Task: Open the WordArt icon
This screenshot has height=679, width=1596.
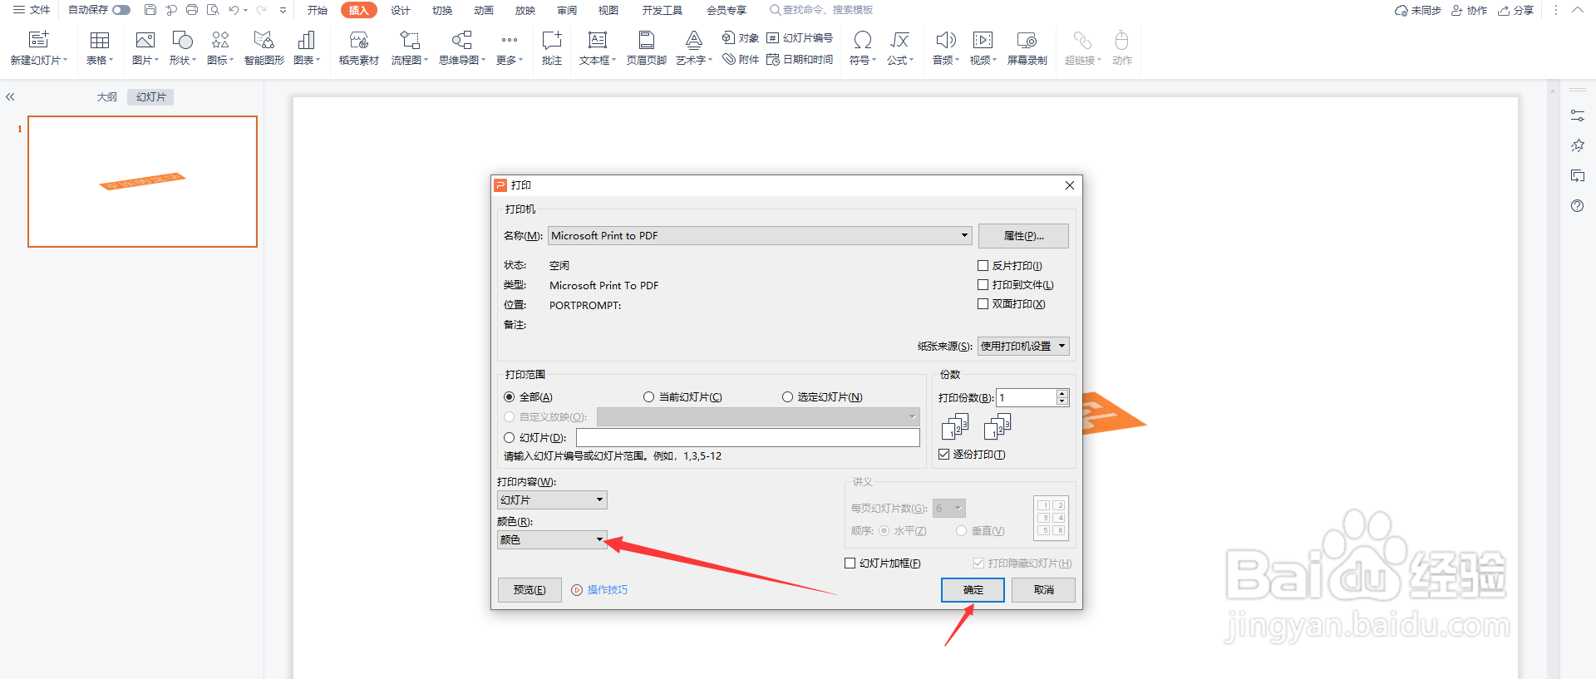Action: click(x=694, y=40)
